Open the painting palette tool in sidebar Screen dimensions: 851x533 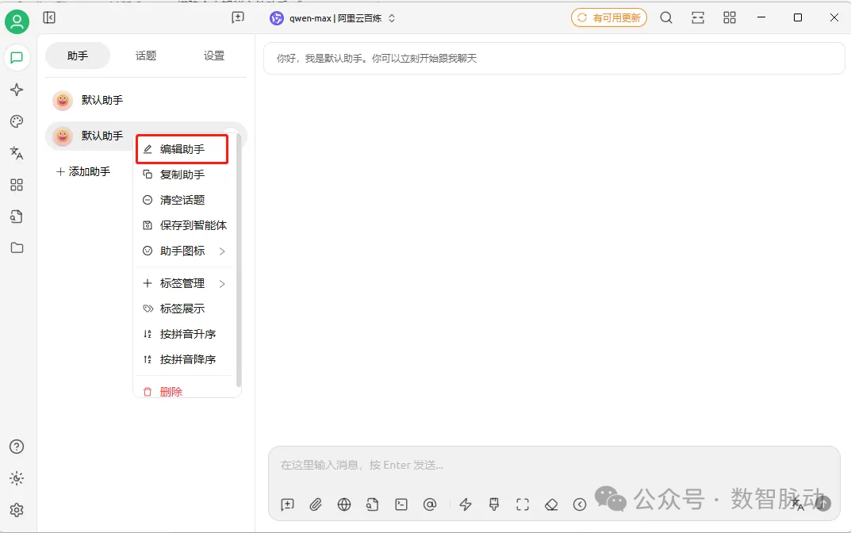(x=17, y=121)
